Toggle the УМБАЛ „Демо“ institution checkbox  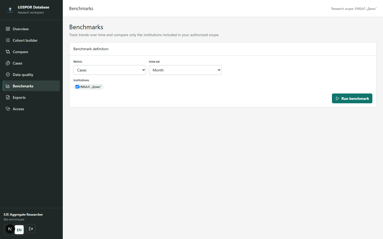click(77, 87)
